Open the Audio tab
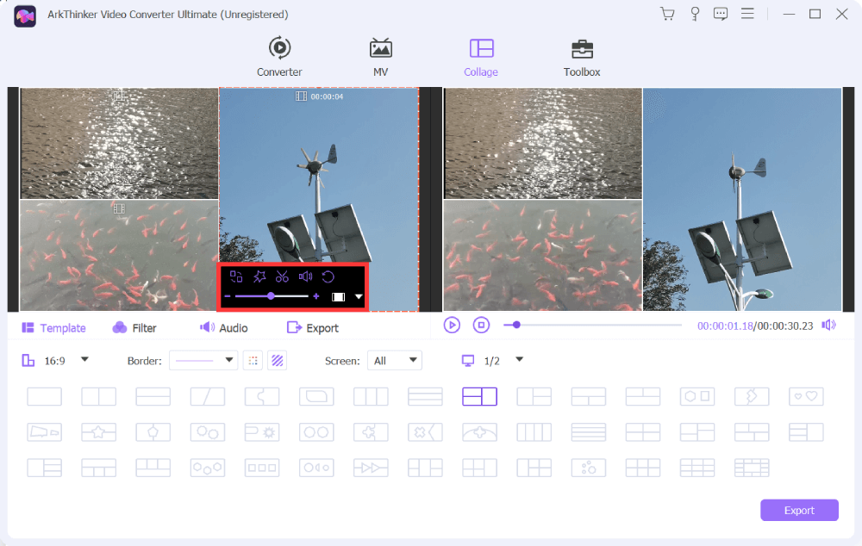This screenshot has width=862, height=546. pyautogui.click(x=224, y=328)
